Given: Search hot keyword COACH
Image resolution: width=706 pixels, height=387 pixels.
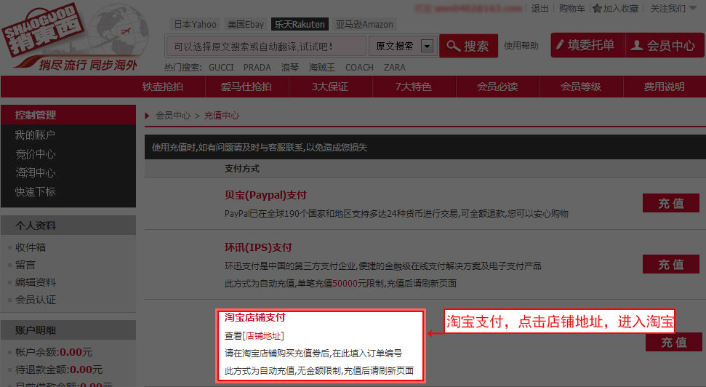Looking at the screenshot, I should [x=359, y=67].
